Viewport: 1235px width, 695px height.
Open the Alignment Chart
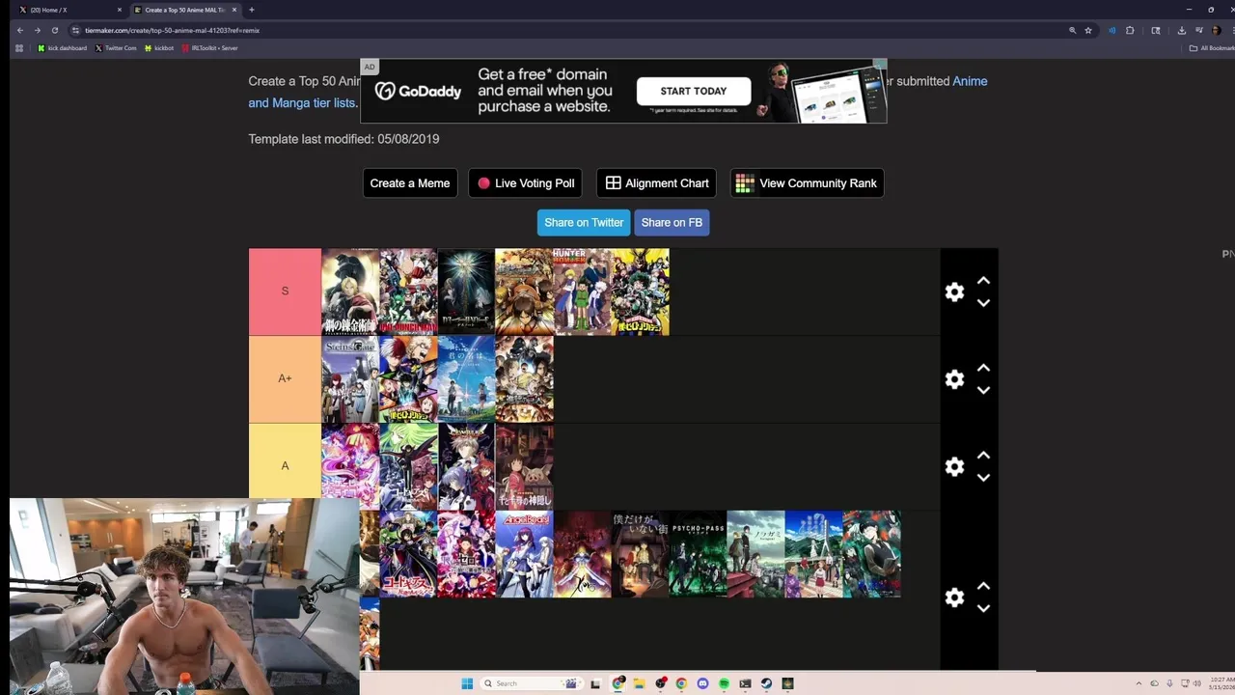coord(656,183)
